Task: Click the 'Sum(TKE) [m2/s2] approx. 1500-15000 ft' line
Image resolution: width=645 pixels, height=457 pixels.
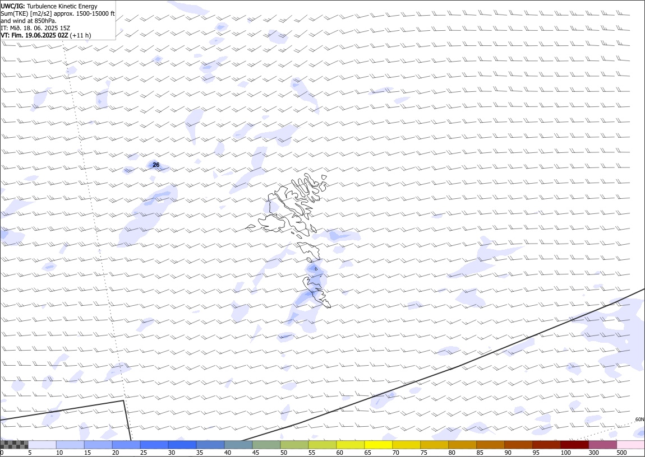Action: (x=58, y=13)
